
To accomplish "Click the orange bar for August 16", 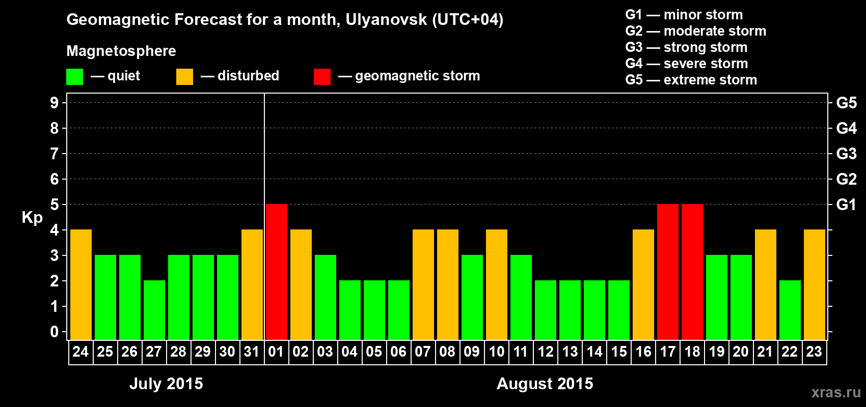I will pos(643,284).
